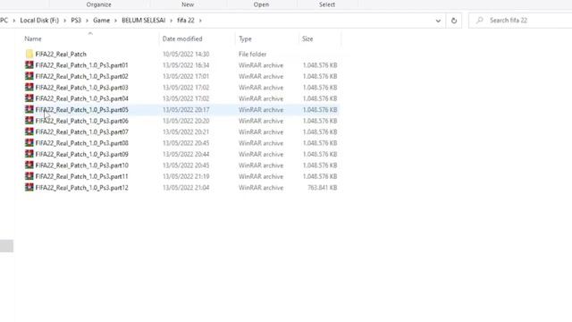572x322 pixels.
Task: Select the WinRAR icon for part01
Action: pos(29,65)
